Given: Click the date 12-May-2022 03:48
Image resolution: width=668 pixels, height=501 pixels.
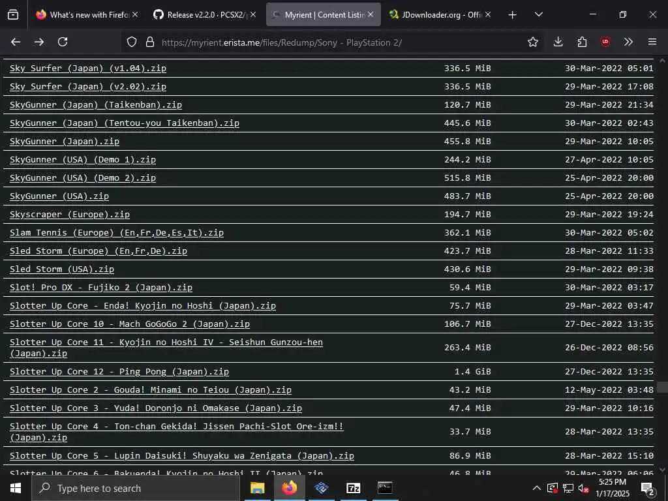Looking at the screenshot, I should (x=609, y=390).
